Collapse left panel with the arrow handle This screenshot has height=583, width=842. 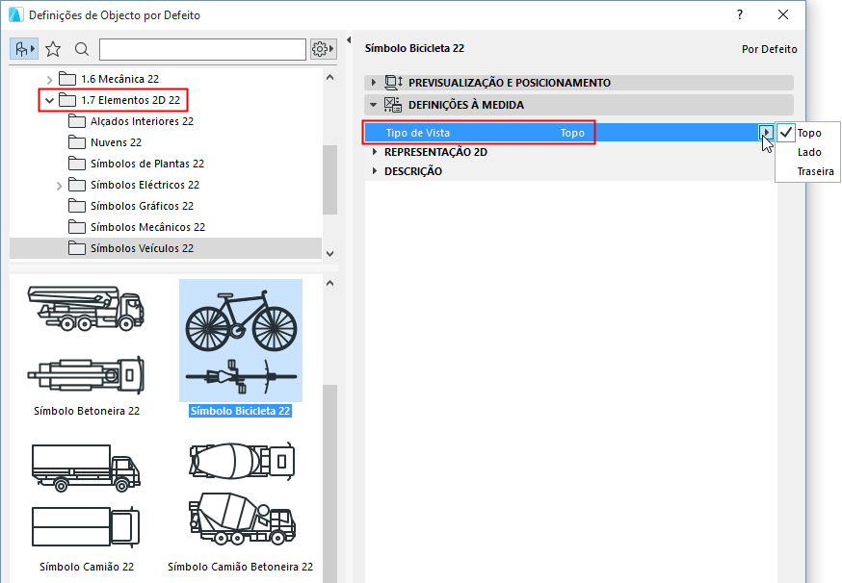pos(349,39)
